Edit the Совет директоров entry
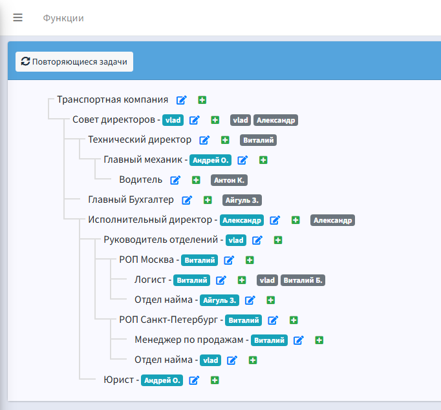 click(x=195, y=120)
